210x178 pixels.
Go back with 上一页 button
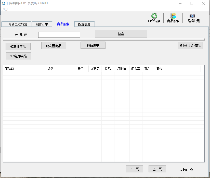(x=157, y=169)
